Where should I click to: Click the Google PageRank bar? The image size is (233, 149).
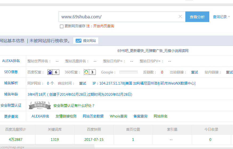click(x=129, y=72)
